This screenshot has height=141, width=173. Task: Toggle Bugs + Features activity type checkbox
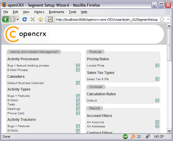[78, 96]
